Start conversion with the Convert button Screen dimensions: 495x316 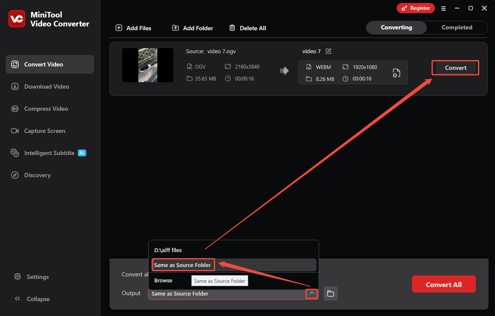[x=455, y=67]
